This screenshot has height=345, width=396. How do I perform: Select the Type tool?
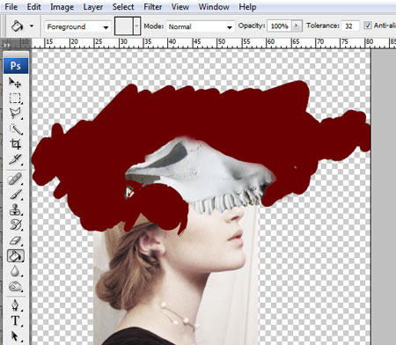(x=15, y=320)
